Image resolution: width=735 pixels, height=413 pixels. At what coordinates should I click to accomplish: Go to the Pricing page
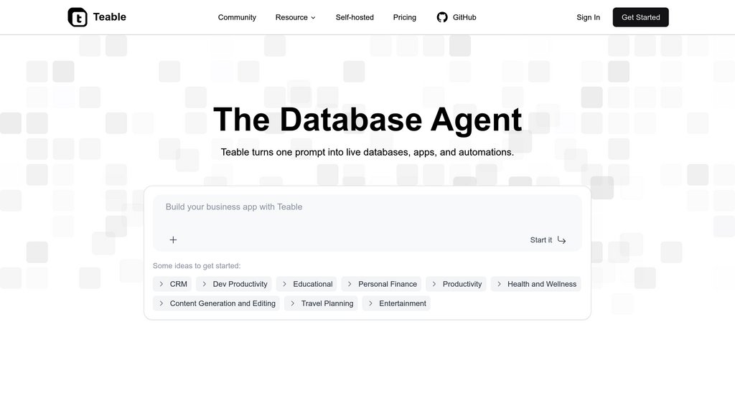point(404,17)
